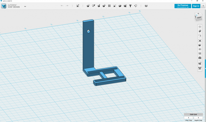The image size is (206, 122).
Task: Click Go Premium button
Action: coord(183,6)
